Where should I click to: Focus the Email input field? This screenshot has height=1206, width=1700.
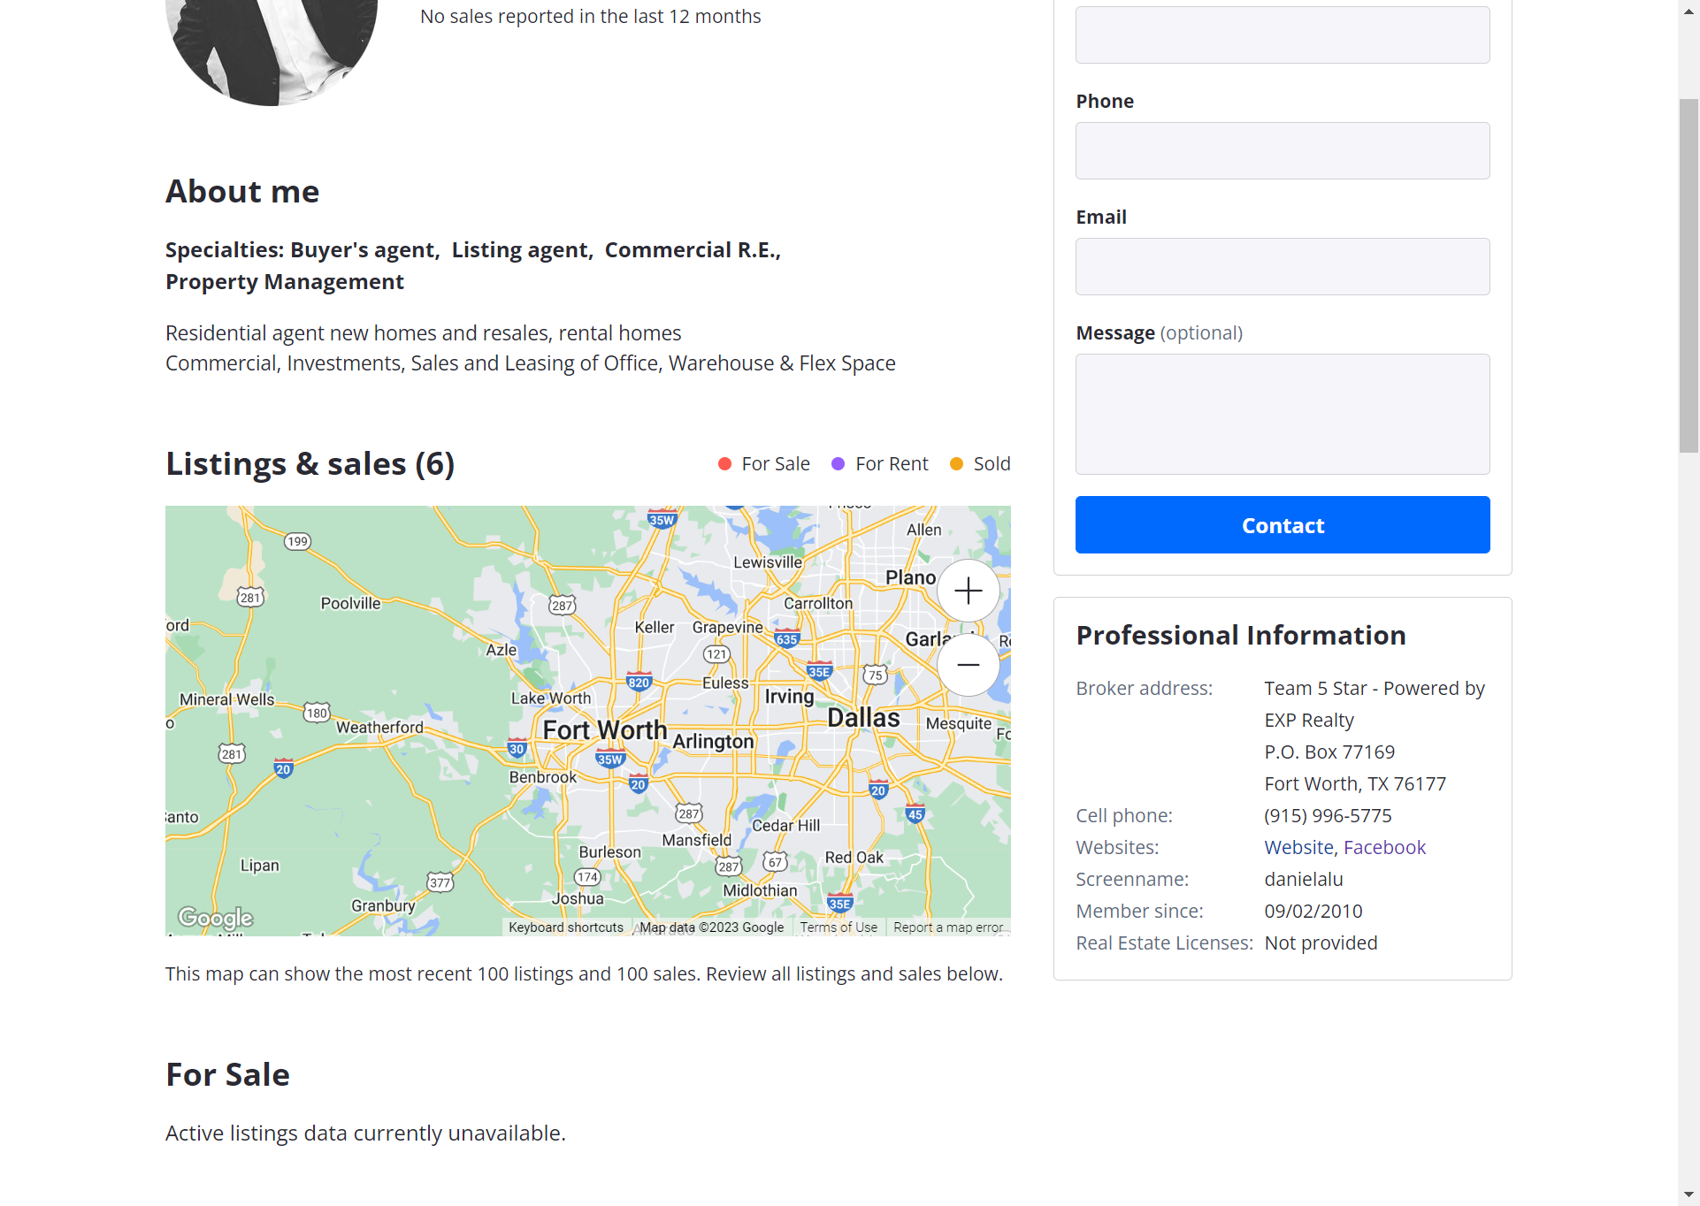point(1283,267)
